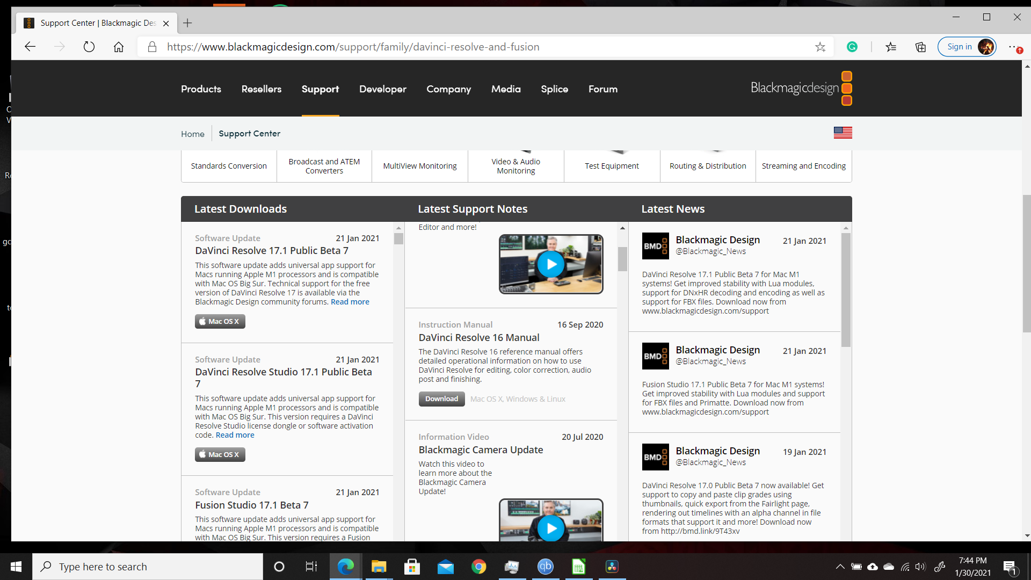Click the Windows search box
Image resolution: width=1031 pixels, height=580 pixels.
click(148, 567)
